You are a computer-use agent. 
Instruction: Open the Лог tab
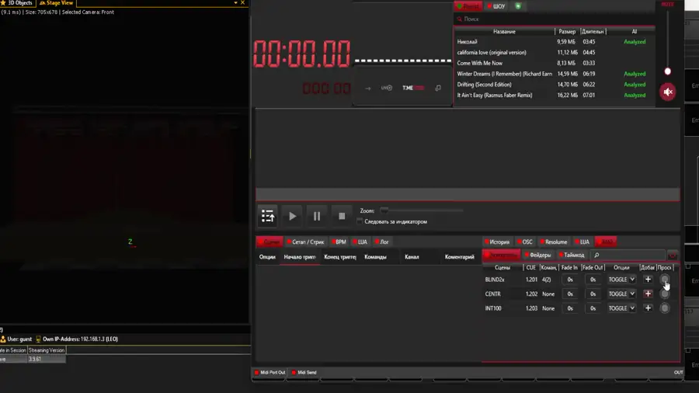(x=381, y=242)
